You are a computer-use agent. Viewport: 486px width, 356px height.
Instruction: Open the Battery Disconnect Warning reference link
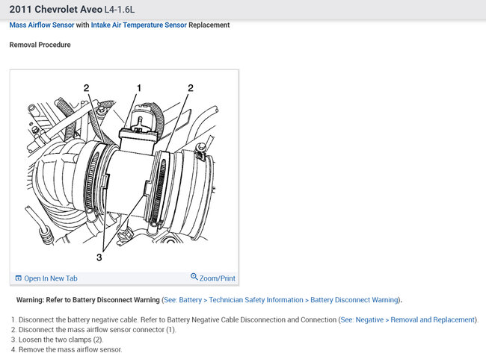click(x=280, y=300)
